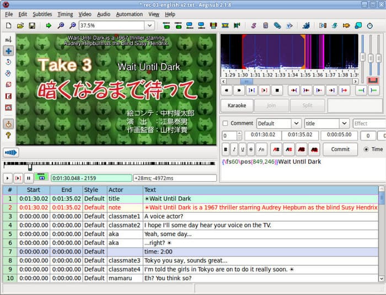Select the Scale subtitles visual tool
Viewport: 386px width, 295px height.
tap(8, 85)
